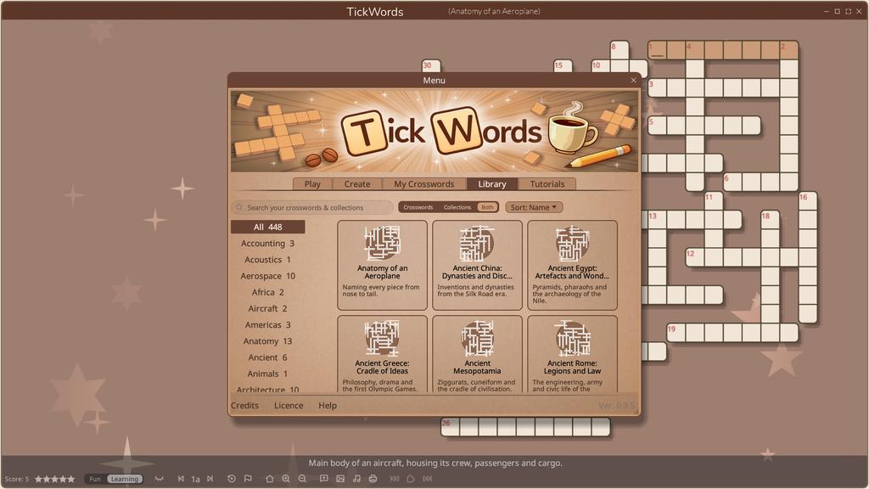Open the Credits link
The width and height of the screenshot is (869, 489).
[x=244, y=406]
